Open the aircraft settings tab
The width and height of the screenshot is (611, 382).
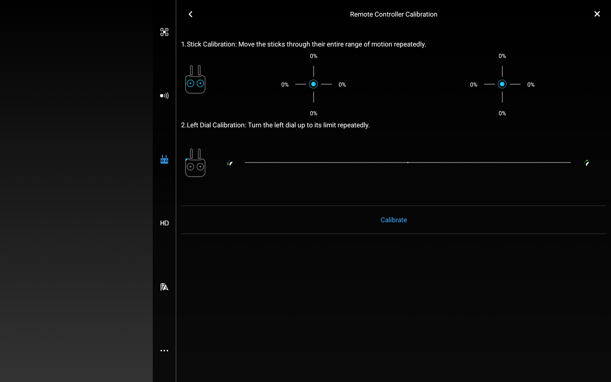click(164, 32)
